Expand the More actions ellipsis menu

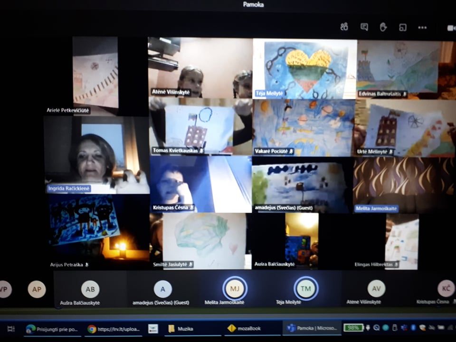pyautogui.click(x=422, y=28)
